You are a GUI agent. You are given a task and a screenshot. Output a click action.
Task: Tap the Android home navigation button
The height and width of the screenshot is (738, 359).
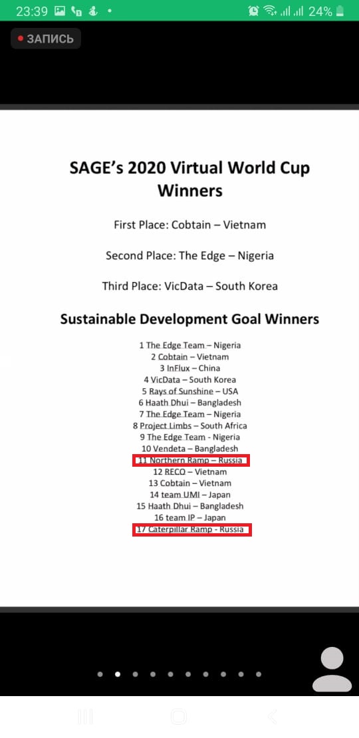coord(179,717)
